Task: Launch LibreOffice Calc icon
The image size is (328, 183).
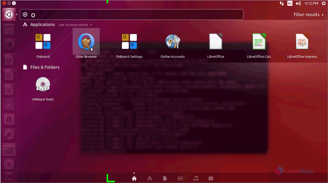Action: 259,41
